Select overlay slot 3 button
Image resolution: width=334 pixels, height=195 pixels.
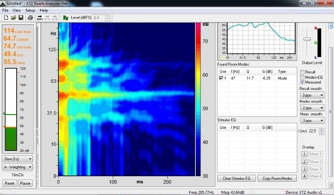304,169
